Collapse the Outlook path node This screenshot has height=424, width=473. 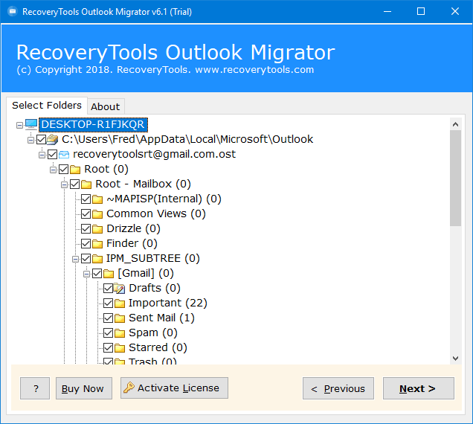tap(30, 140)
